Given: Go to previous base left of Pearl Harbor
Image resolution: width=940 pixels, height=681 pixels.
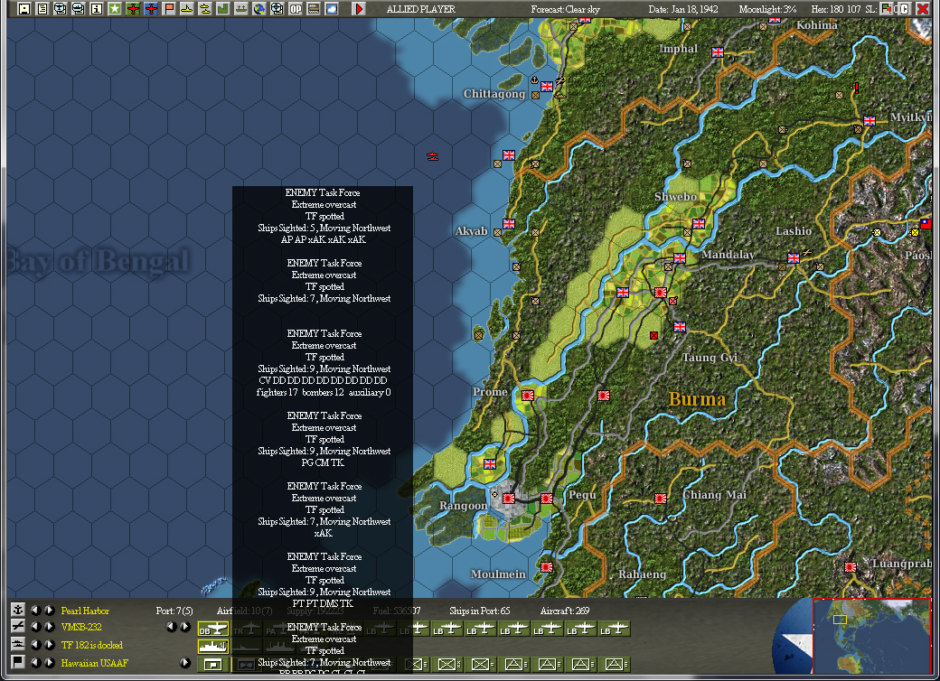Looking at the screenshot, I should [36, 611].
